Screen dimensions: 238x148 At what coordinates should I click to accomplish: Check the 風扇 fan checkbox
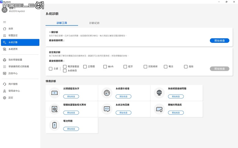(x=186, y=67)
